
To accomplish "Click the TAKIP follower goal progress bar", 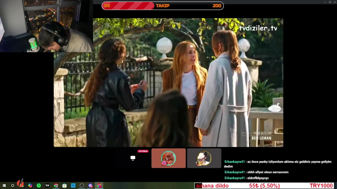I will pos(163,6).
